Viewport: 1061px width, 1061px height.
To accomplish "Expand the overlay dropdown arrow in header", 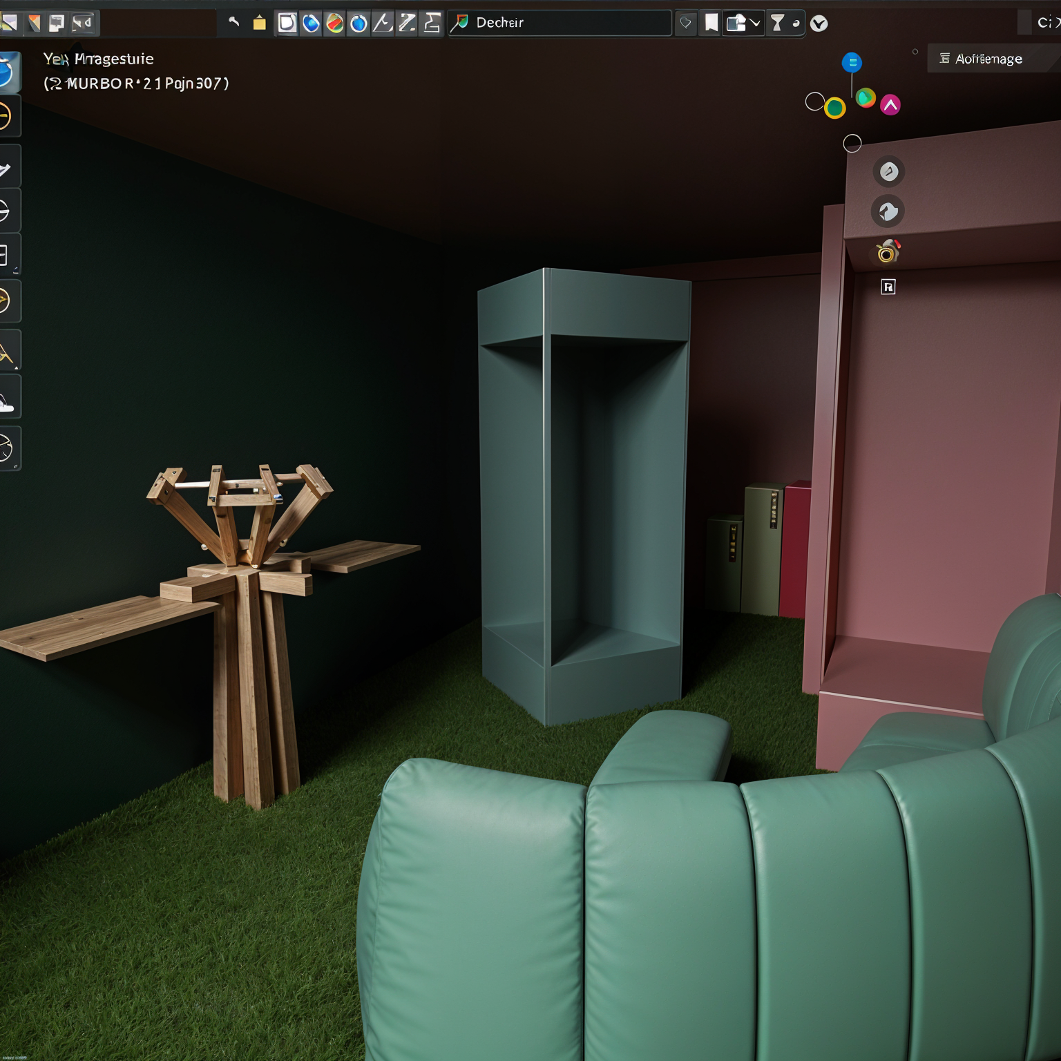I will [755, 23].
